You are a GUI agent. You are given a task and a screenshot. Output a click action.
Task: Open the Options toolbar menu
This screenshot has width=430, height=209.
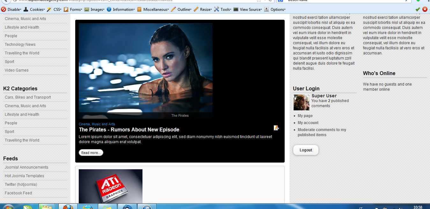[x=275, y=10]
